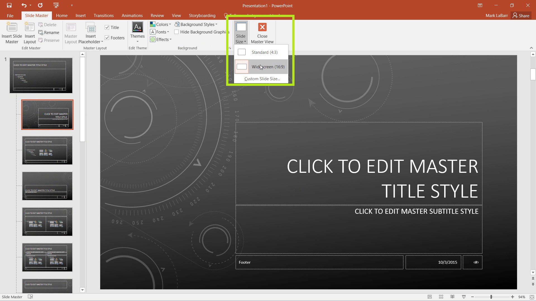This screenshot has width=536, height=301.
Task: Switch to the Storyboarding tab
Action: [202, 15]
